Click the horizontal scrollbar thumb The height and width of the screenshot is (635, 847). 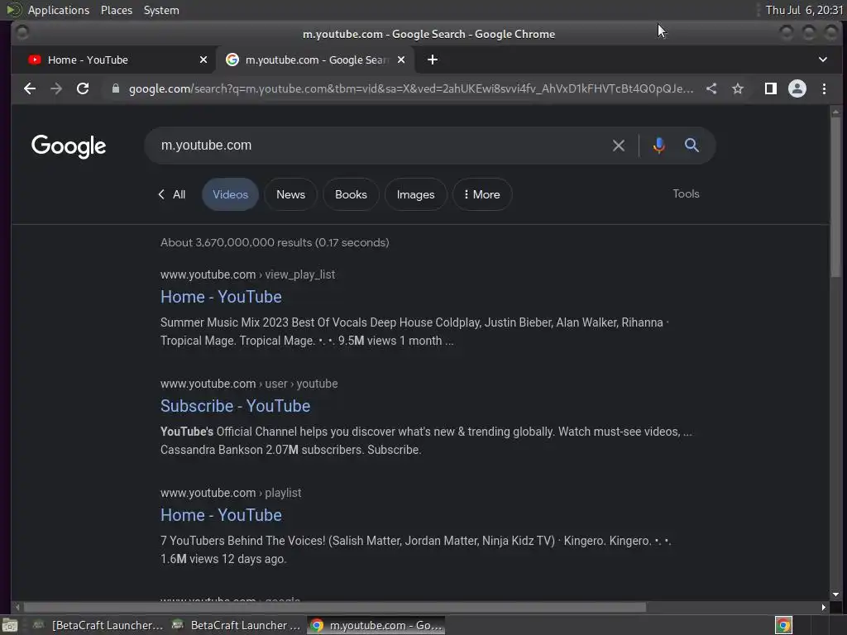point(335,608)
